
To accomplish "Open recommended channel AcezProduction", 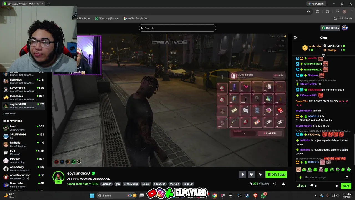I will point(24,177).
